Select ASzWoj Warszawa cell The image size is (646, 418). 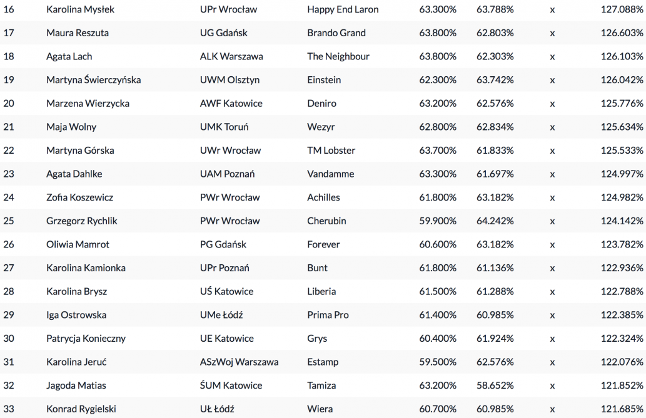(239, 362)
